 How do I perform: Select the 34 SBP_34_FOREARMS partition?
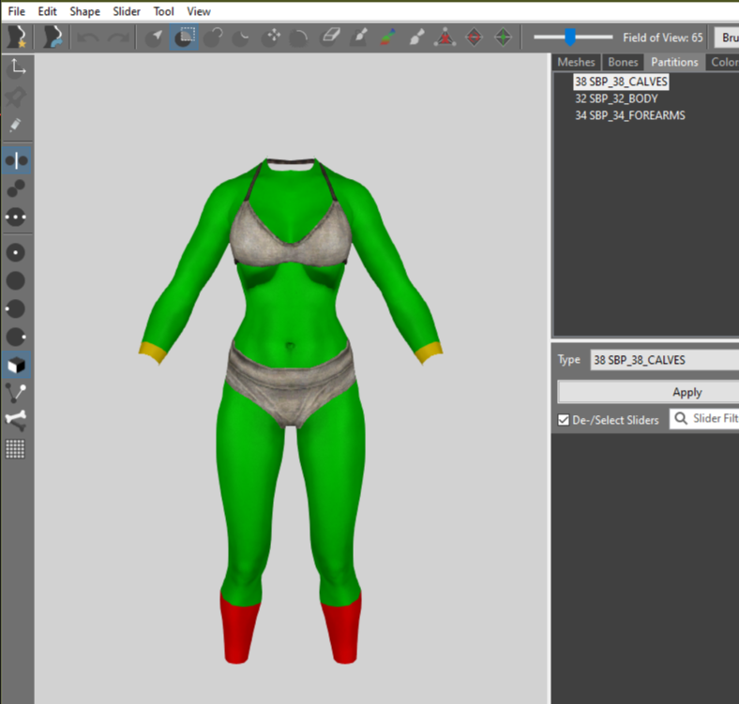tap(629, 115)
